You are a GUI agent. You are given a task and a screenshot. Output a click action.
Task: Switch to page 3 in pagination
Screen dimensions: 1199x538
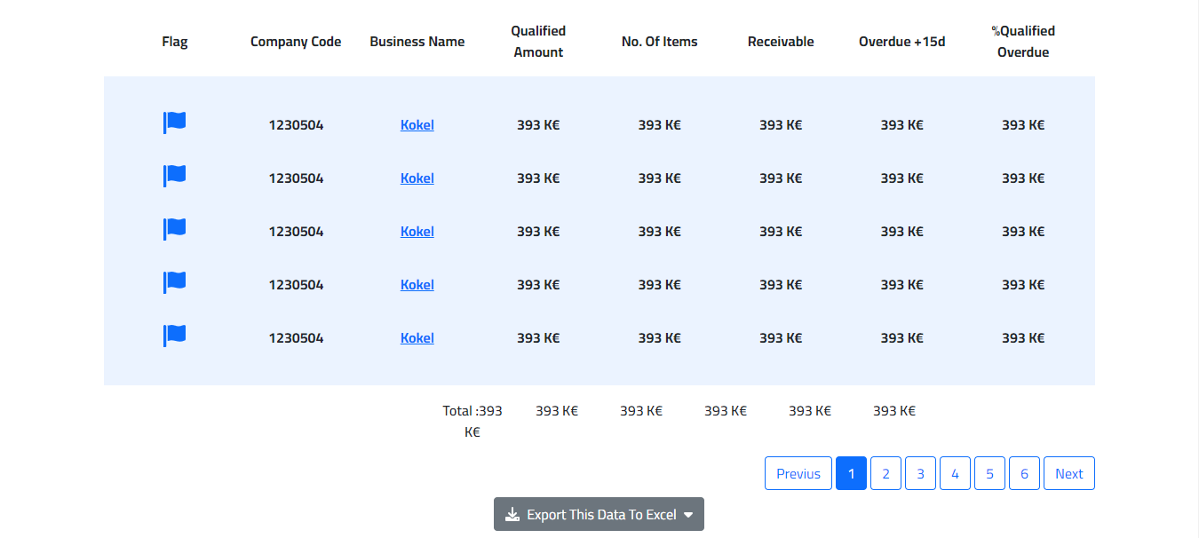tap(920, 473)
